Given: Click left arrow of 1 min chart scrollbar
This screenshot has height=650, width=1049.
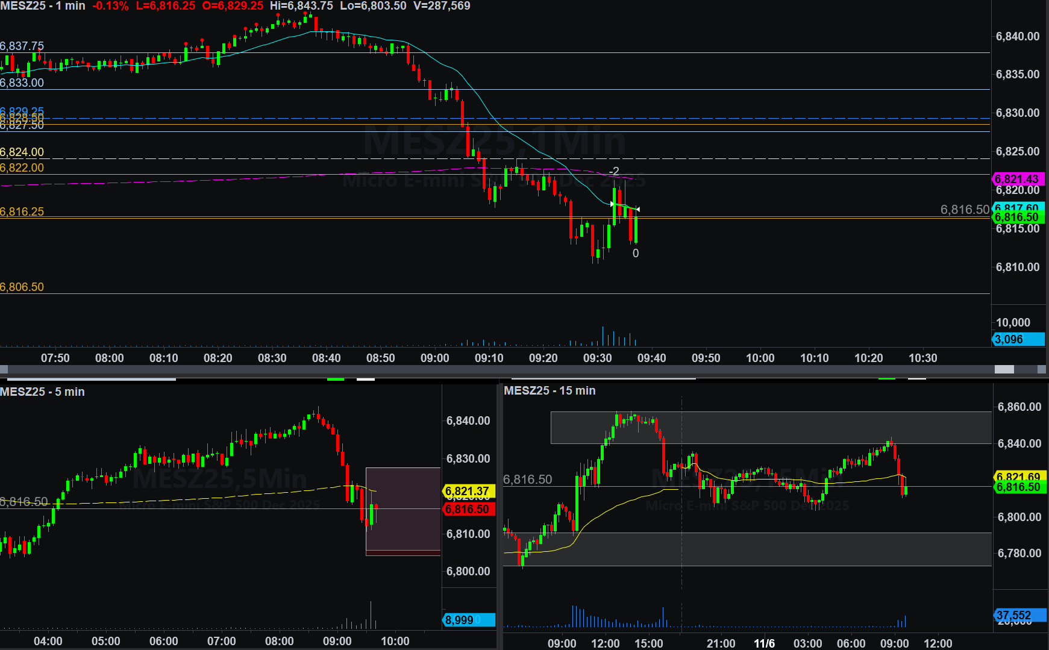Looking at the screenshot, I should pyautogui.click(x=4, y=369).
